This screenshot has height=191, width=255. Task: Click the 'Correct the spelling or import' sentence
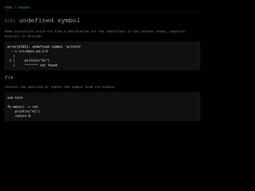click(60, 87)
